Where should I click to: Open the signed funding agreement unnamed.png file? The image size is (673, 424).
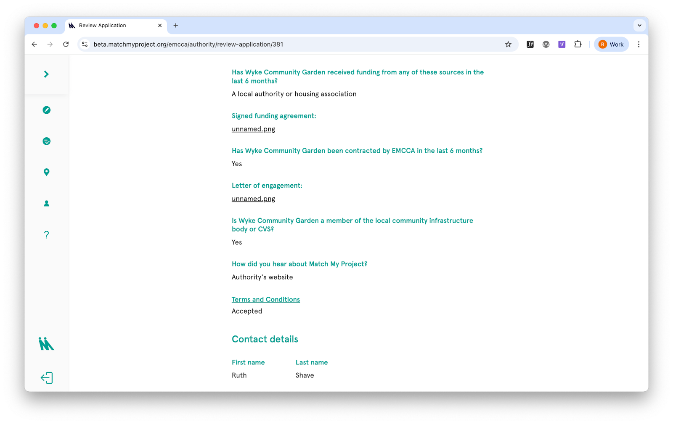(x=253, y=129)
